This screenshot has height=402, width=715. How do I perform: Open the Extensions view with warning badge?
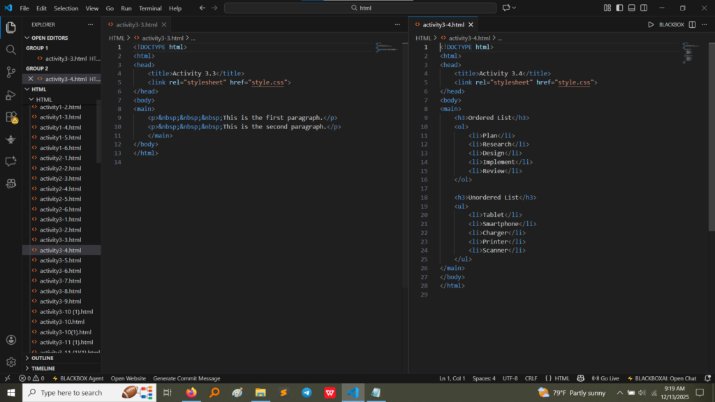(x=10, y=117)
